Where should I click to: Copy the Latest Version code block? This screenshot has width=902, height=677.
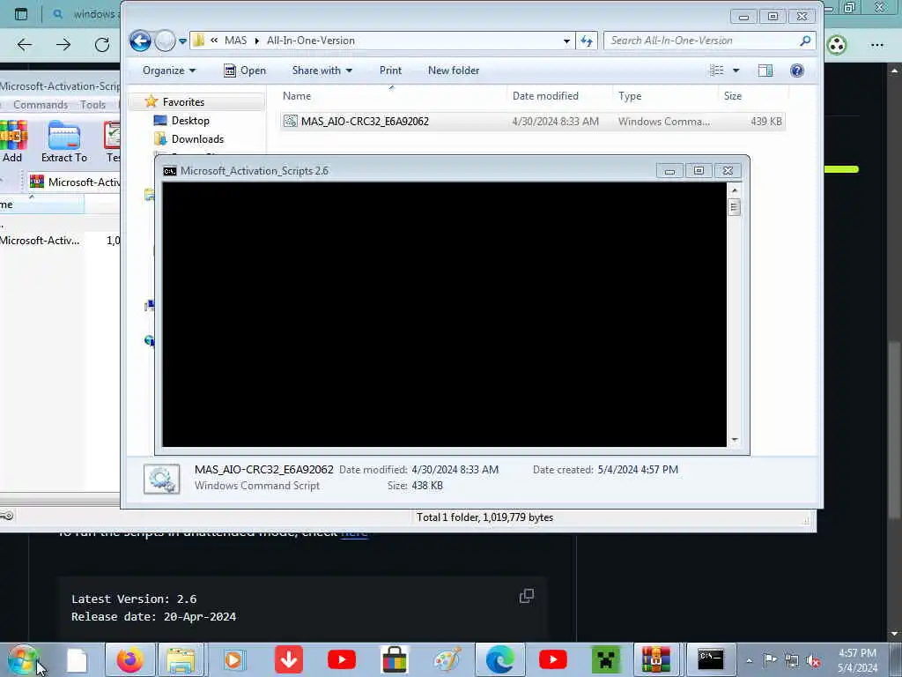pos(527,596)
